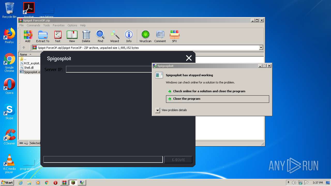Image resolution: width=331 pixels, height=186 pixels.
Task: Click the volume icon in system tray
Action: point(294,183)
